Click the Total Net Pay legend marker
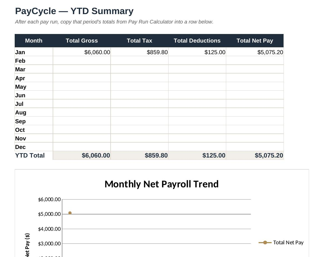The height and width of the screenshot is (257, 316). [x=265, y=243]
